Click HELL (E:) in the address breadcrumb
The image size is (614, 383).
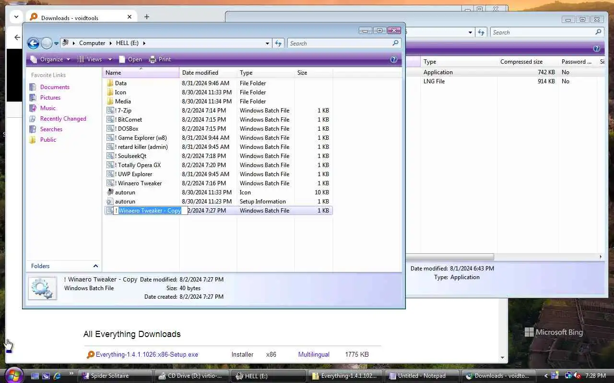127,43
